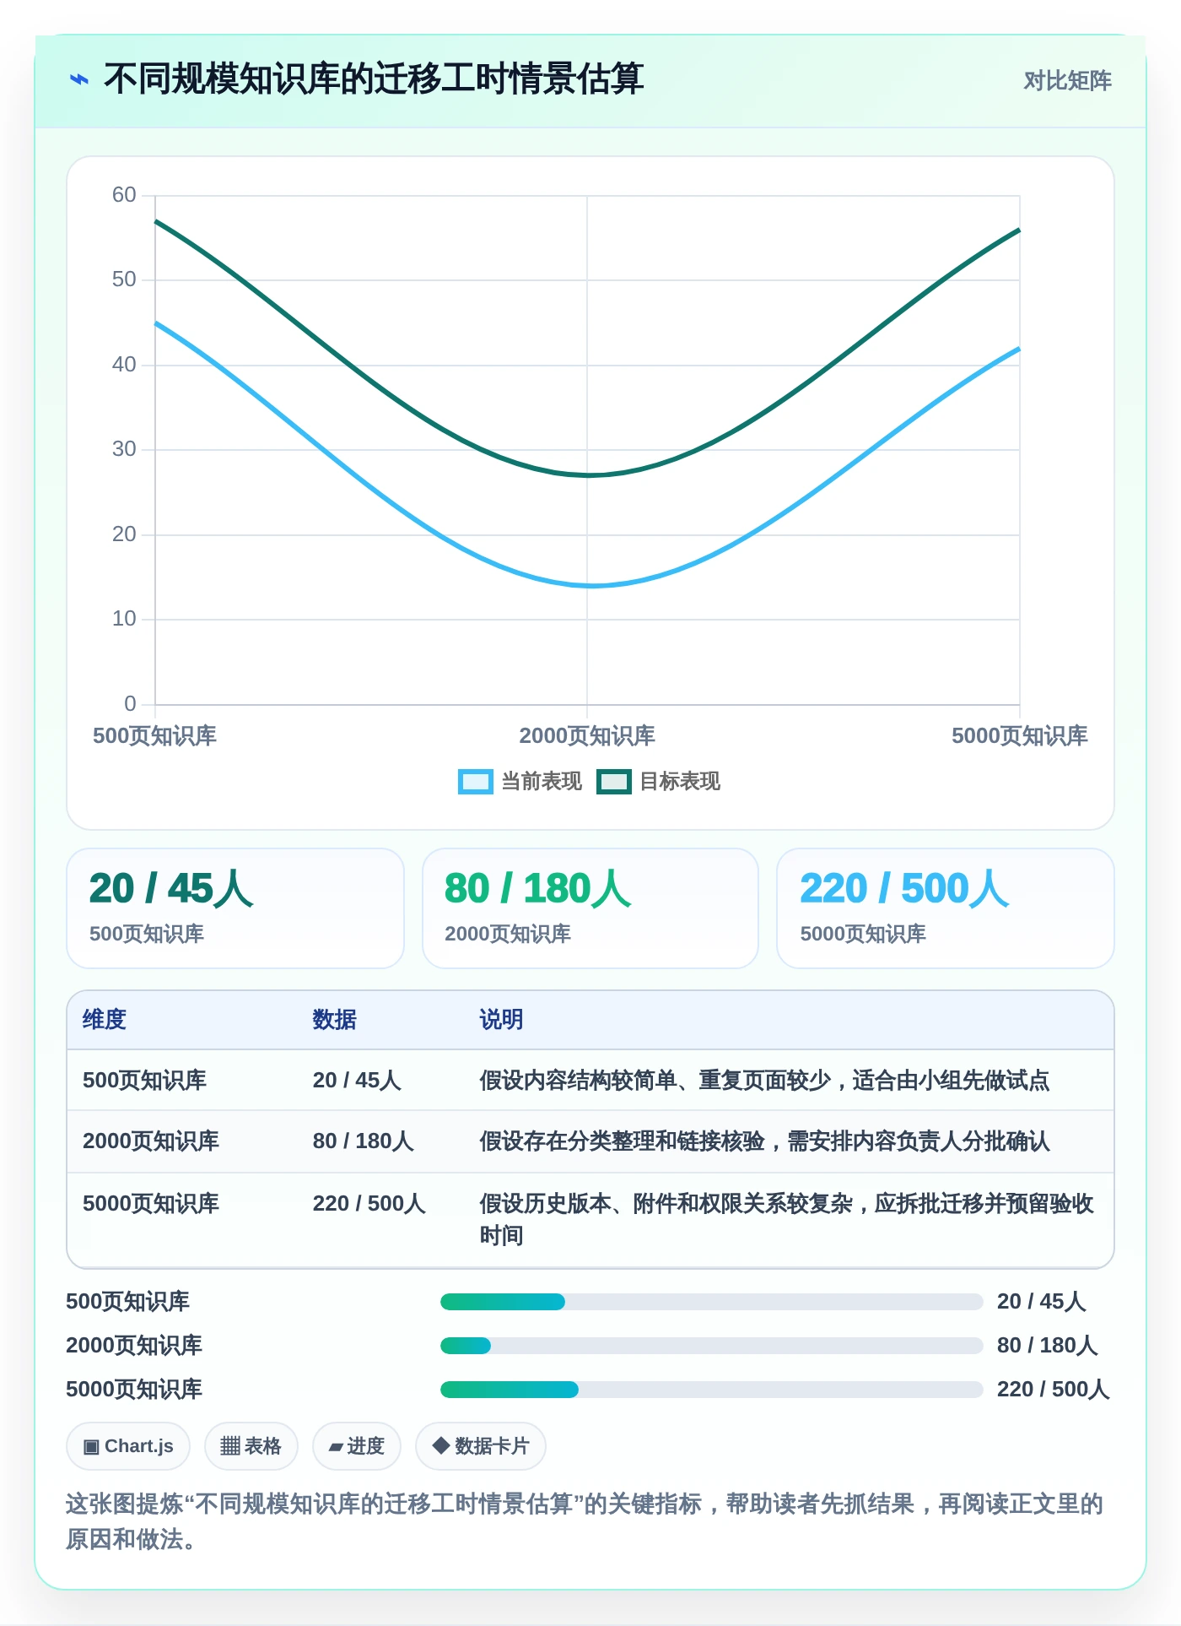
Task: Select the 20 / 45人 data card
Action: pos(235,908)
